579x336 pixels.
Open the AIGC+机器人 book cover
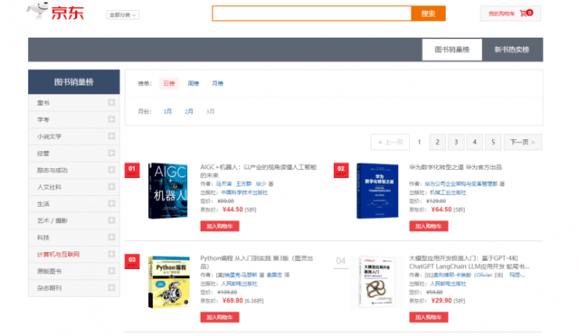168,191
